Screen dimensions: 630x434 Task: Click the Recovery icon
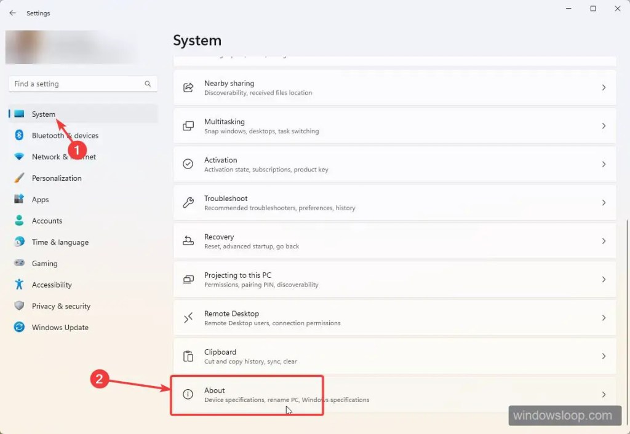(188, 241)
